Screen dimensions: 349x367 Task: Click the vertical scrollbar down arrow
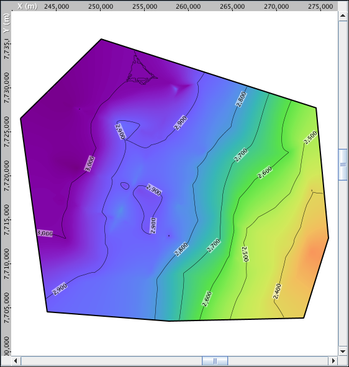click(343, 352)
